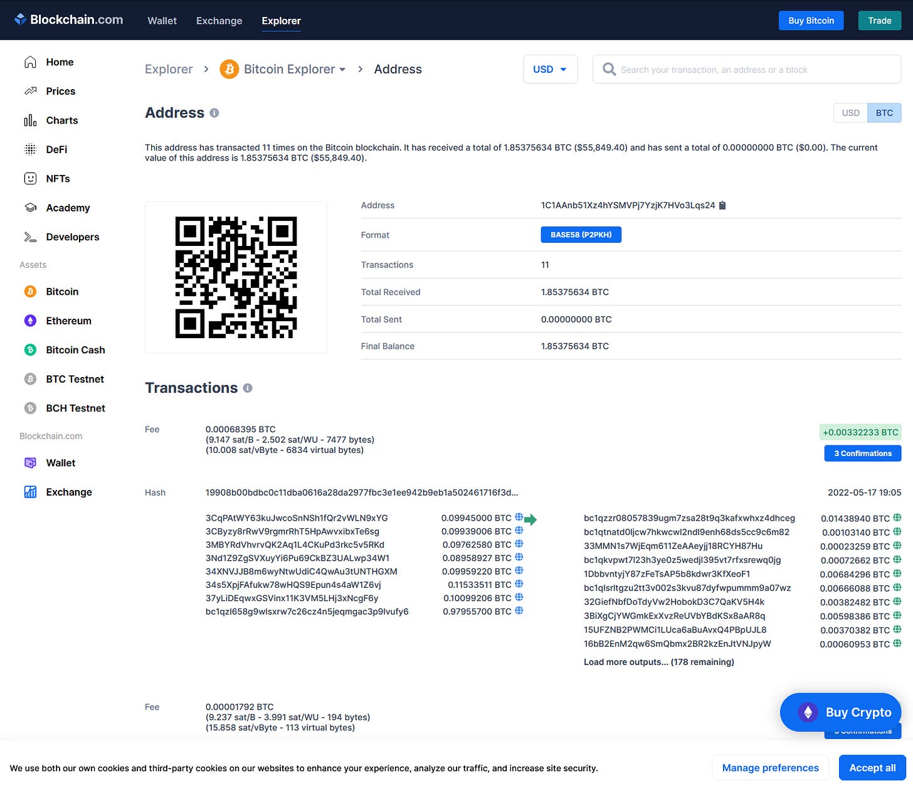Click globe icon beside 0.97955700 BTC input
The height and width of the screenshot is (793, 913).
[x=519, y=610]
